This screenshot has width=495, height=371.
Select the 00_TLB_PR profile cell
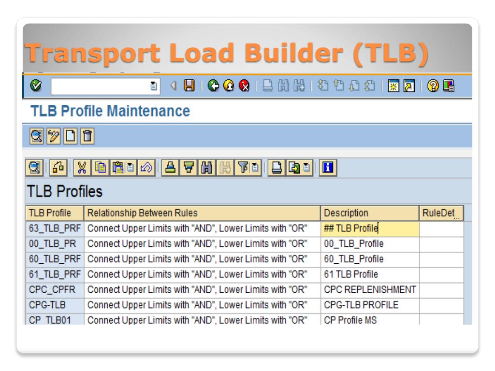coord(55,244)
